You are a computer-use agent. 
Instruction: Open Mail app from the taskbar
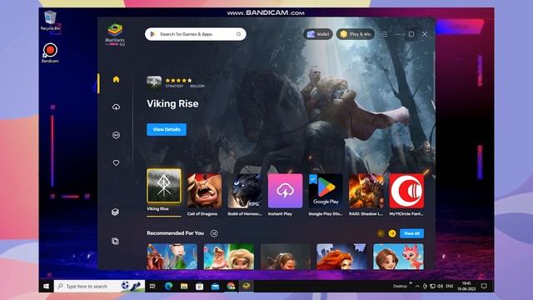(x=215, y=287)
